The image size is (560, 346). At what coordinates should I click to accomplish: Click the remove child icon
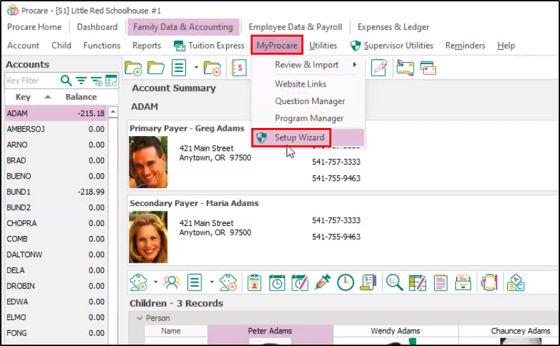tap(228, 283)
